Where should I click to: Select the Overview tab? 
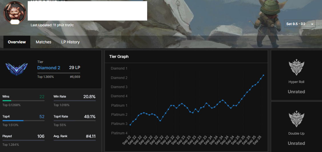17,42
